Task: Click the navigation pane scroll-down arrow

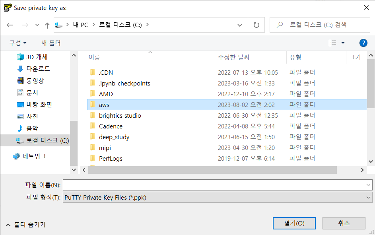Action: click(x=74, y=170)
